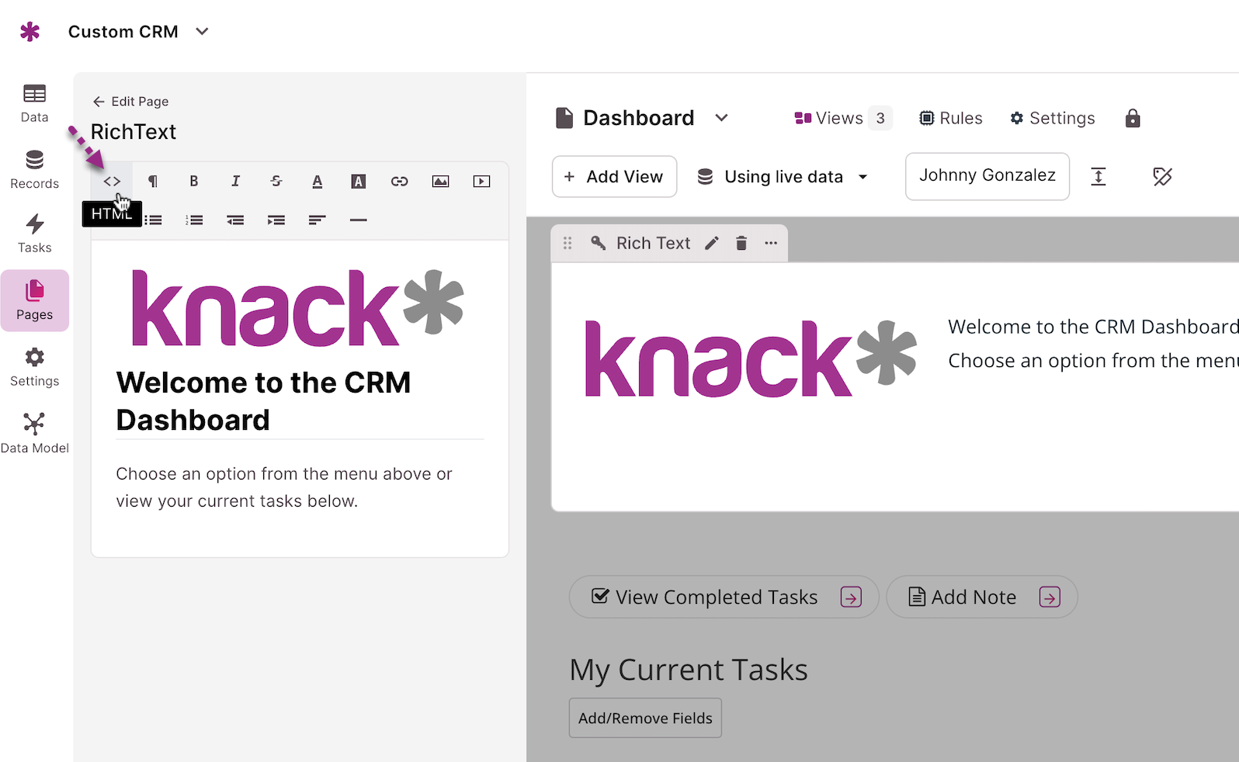Open more options for Rich Text view
Image resolution: width=1239 pixels, height=762 pixels.
point(771,243)
